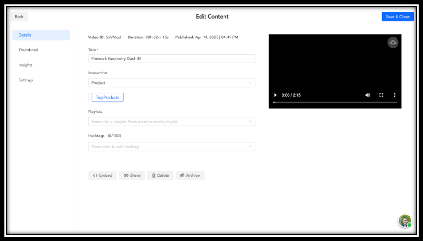
Task: Expand the Hashtags dropdown arrow
Action: click(x=250, y=147)
